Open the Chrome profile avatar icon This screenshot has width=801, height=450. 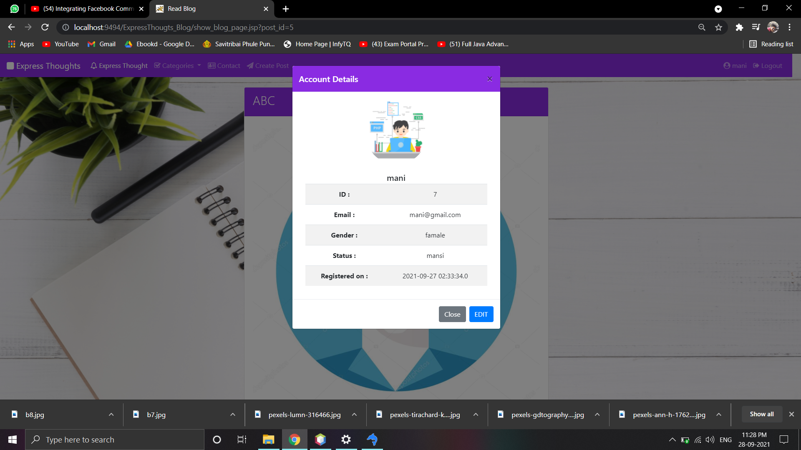pyautogui.click(x=773, y=27)
